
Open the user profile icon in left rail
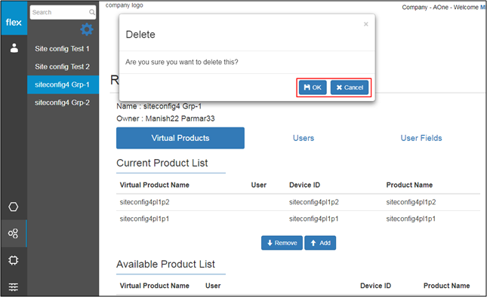[14, 48]
